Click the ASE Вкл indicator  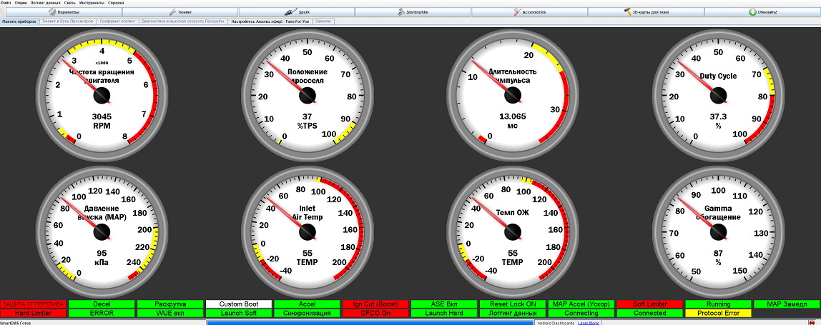tap(445, 304)
